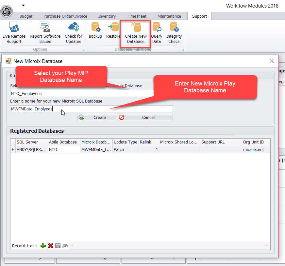This screenshot has height=266, width=285.
Task: Add a record with green plus
Action: click(43, 246)
